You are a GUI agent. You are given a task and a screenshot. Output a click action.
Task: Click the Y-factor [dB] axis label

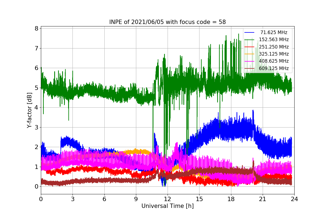pos(29,110)
